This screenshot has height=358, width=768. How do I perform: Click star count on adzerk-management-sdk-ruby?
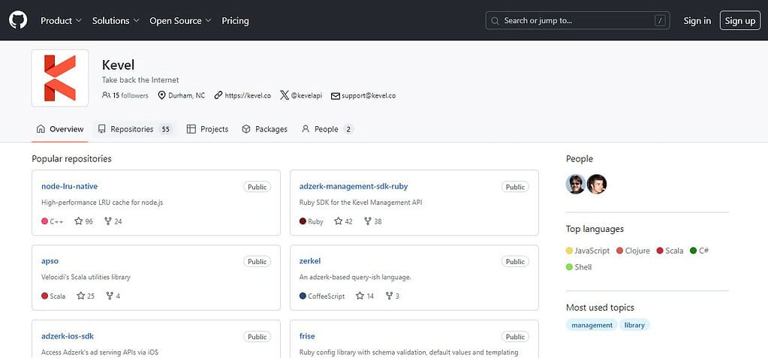[x=348, y=221]
